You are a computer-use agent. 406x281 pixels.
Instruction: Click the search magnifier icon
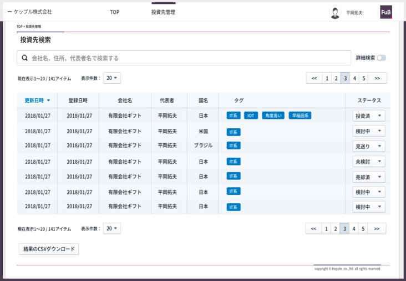tap(24, 58)
